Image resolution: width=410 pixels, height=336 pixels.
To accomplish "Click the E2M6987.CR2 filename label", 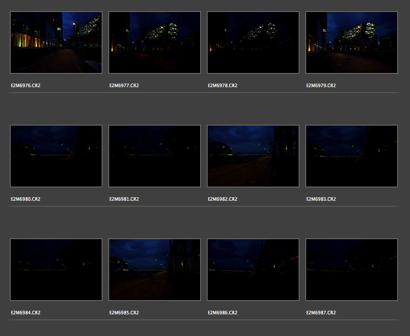I will pos(321,313).
